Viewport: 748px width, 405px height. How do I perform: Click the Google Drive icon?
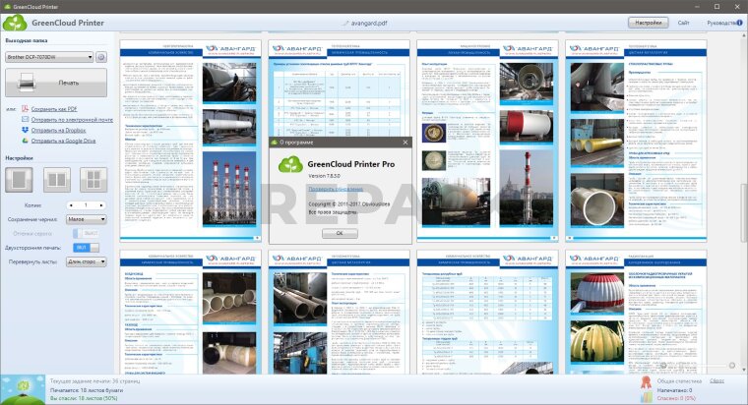coord(25,141)
